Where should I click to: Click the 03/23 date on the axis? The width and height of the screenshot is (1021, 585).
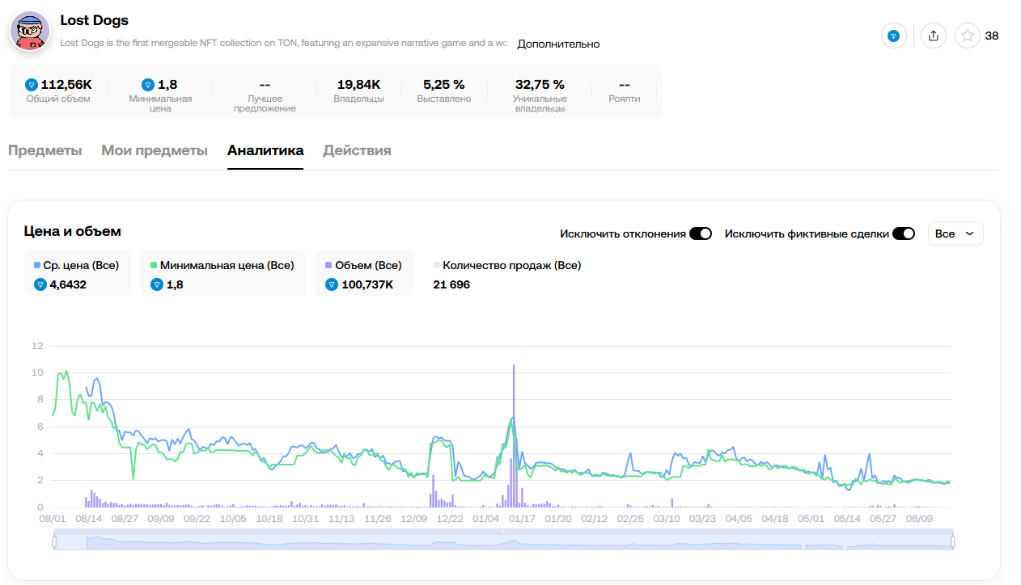[x=702, y=519]
